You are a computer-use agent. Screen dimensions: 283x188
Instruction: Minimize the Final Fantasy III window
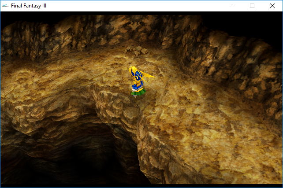pos(232,6)
